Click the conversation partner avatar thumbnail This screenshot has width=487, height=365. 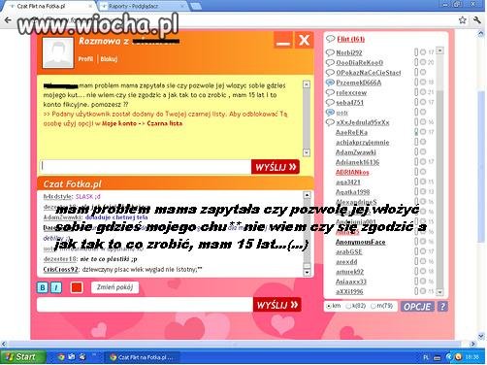coord(58,52)
